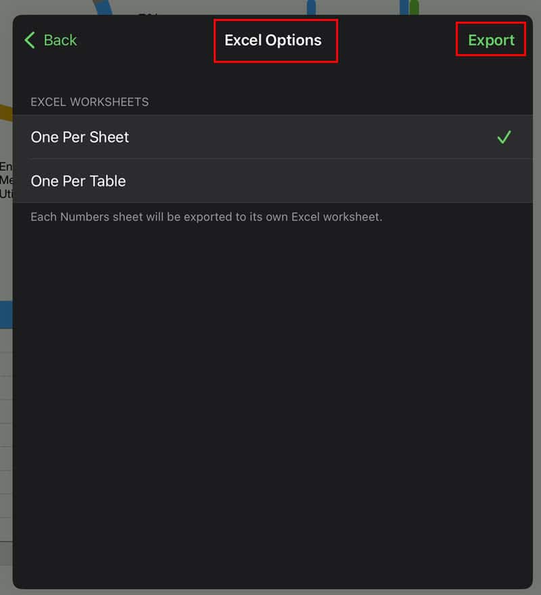The height and width of the screenshot is (595, 541).
Task: Click the Excel Options dialog header bar
Action: pos(273,40)
